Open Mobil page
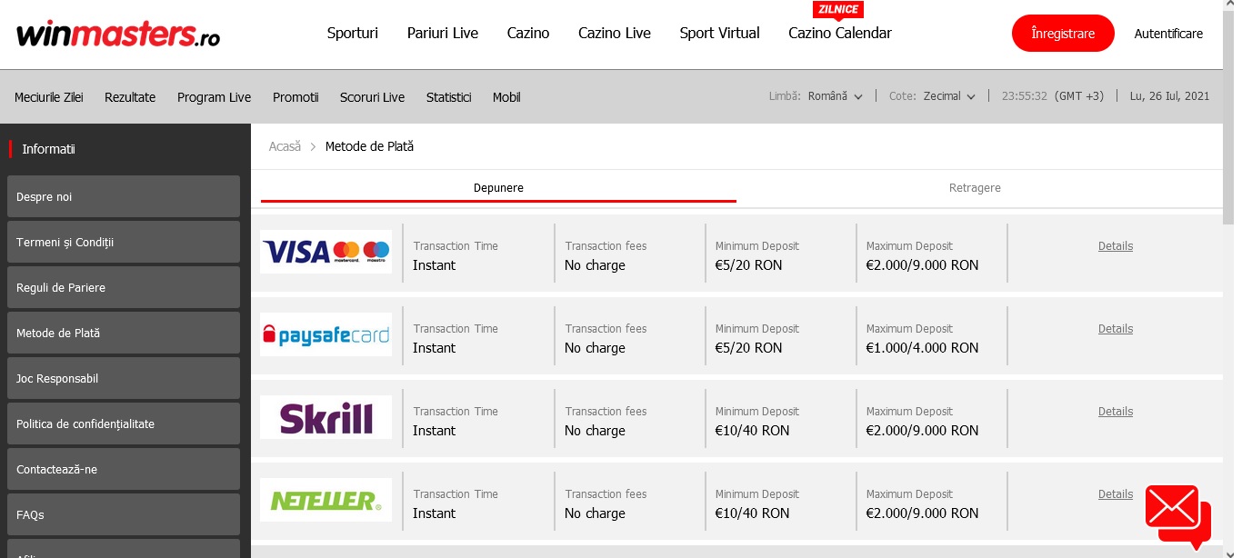 click(x=506, y=97)
